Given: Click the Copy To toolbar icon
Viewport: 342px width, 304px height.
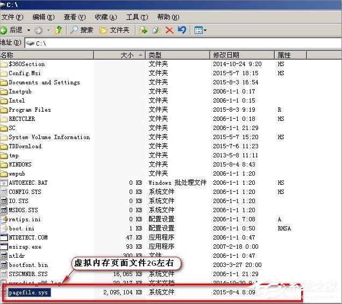Looking at the screenshot, I should tap(156, 30).
